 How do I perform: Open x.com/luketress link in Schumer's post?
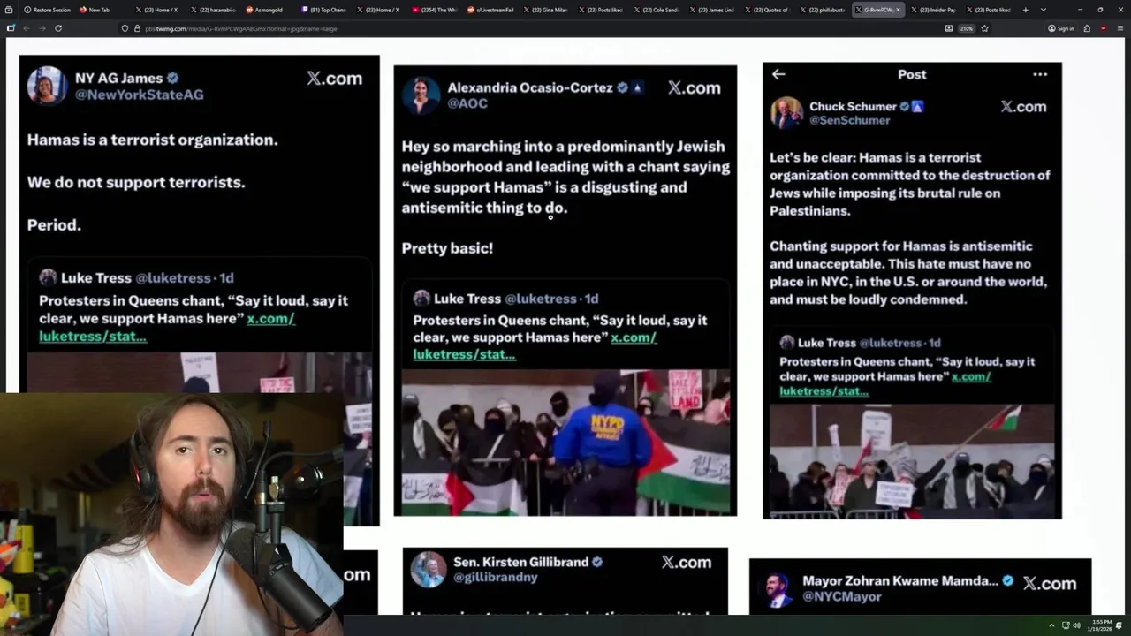(885, 383)
